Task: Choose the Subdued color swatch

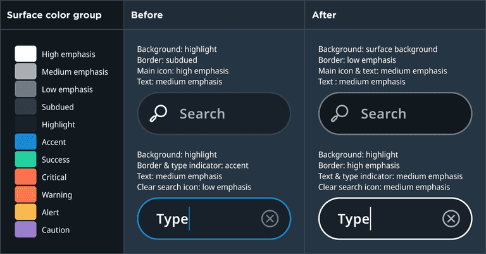Action: (25, 106)
